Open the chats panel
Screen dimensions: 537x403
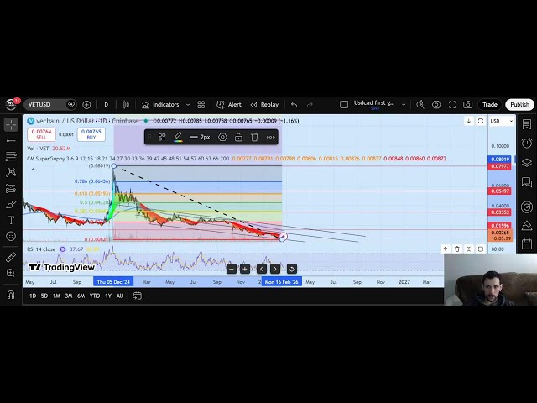527,182
